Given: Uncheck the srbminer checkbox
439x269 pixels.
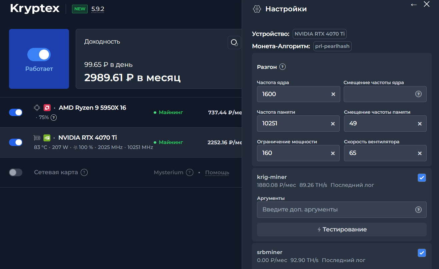Looking at the screenshot, I should [x=422, y=253].
